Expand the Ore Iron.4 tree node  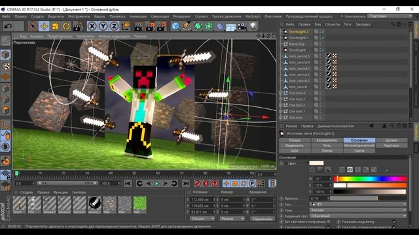tap(281, 93)
